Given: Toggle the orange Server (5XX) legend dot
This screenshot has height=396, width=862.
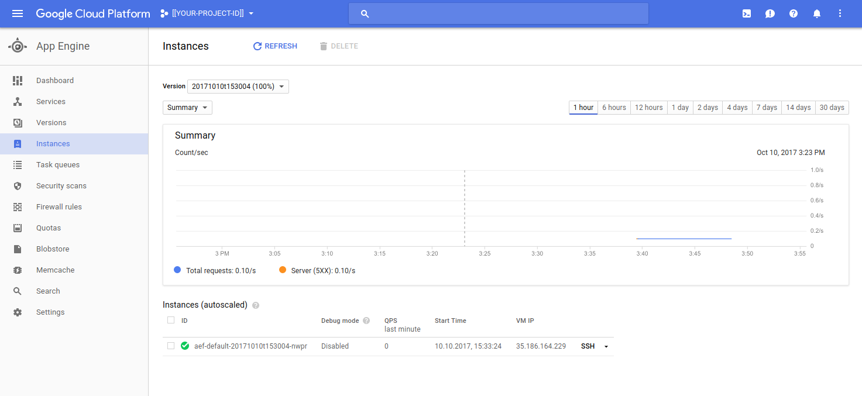Looking at the screenshot, I should point(283,270).
